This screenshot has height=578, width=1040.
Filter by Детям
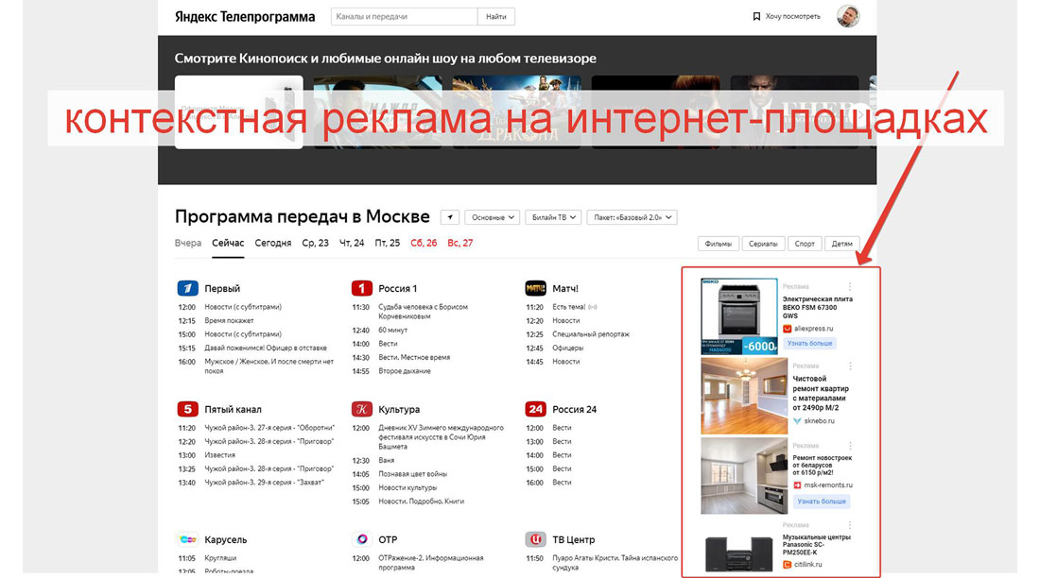(x=842, y=244)
